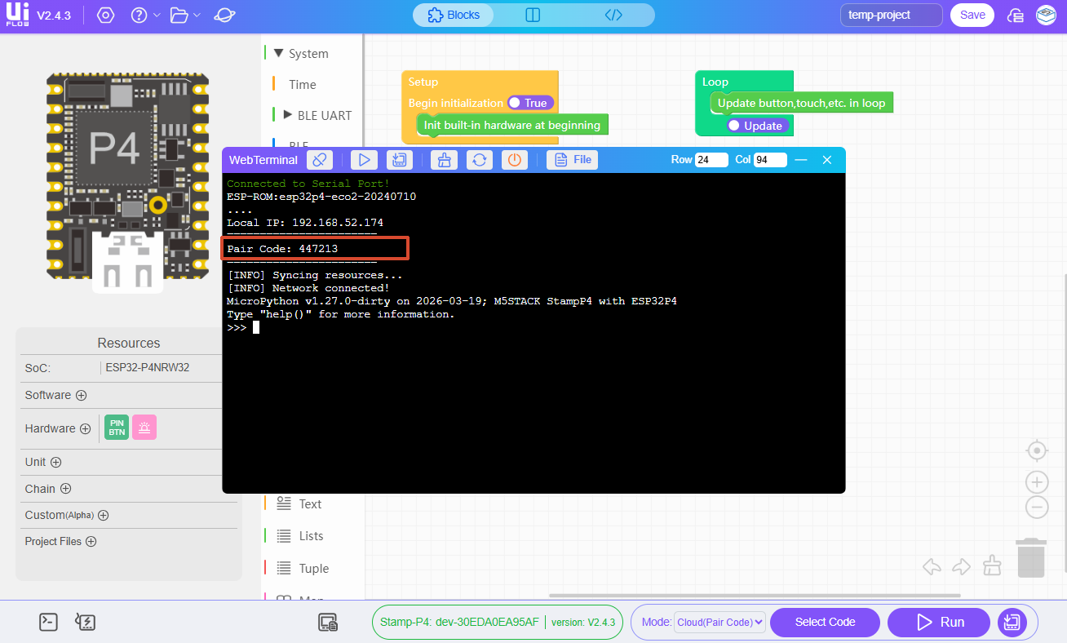Open the terminal icon in bottom bar
Image resolution: width=1067 pixels, height=643 pixels.
pyautogui.click(x=48, y=622)
